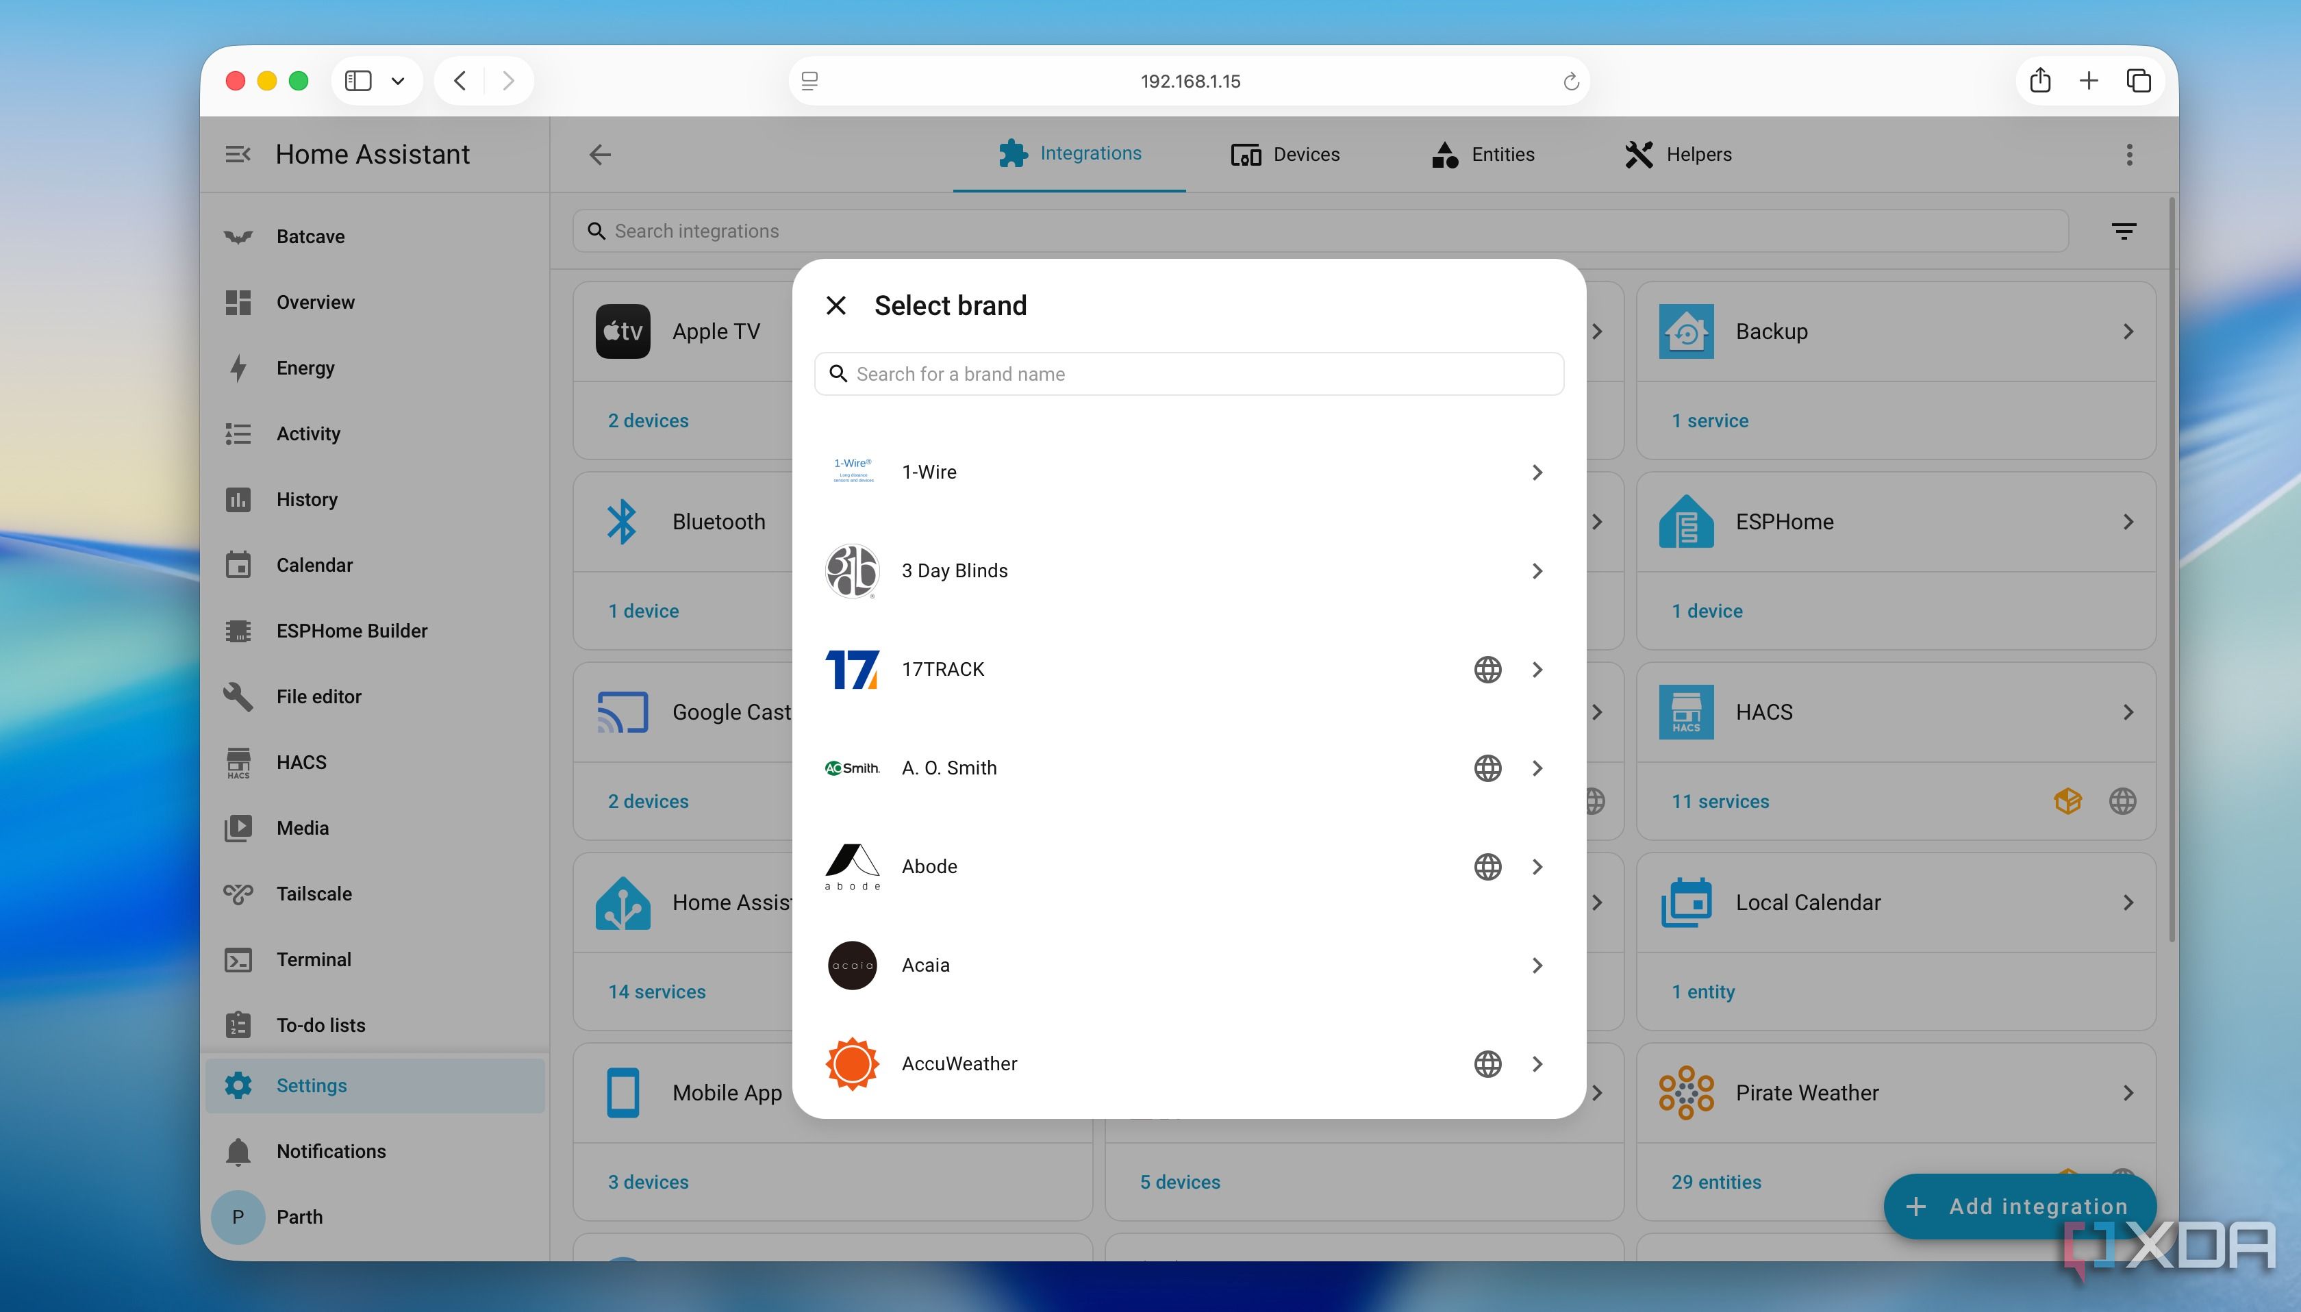Open the 2 devices link under Apple TV
Screen dimensions: 2301x1312
648,421
